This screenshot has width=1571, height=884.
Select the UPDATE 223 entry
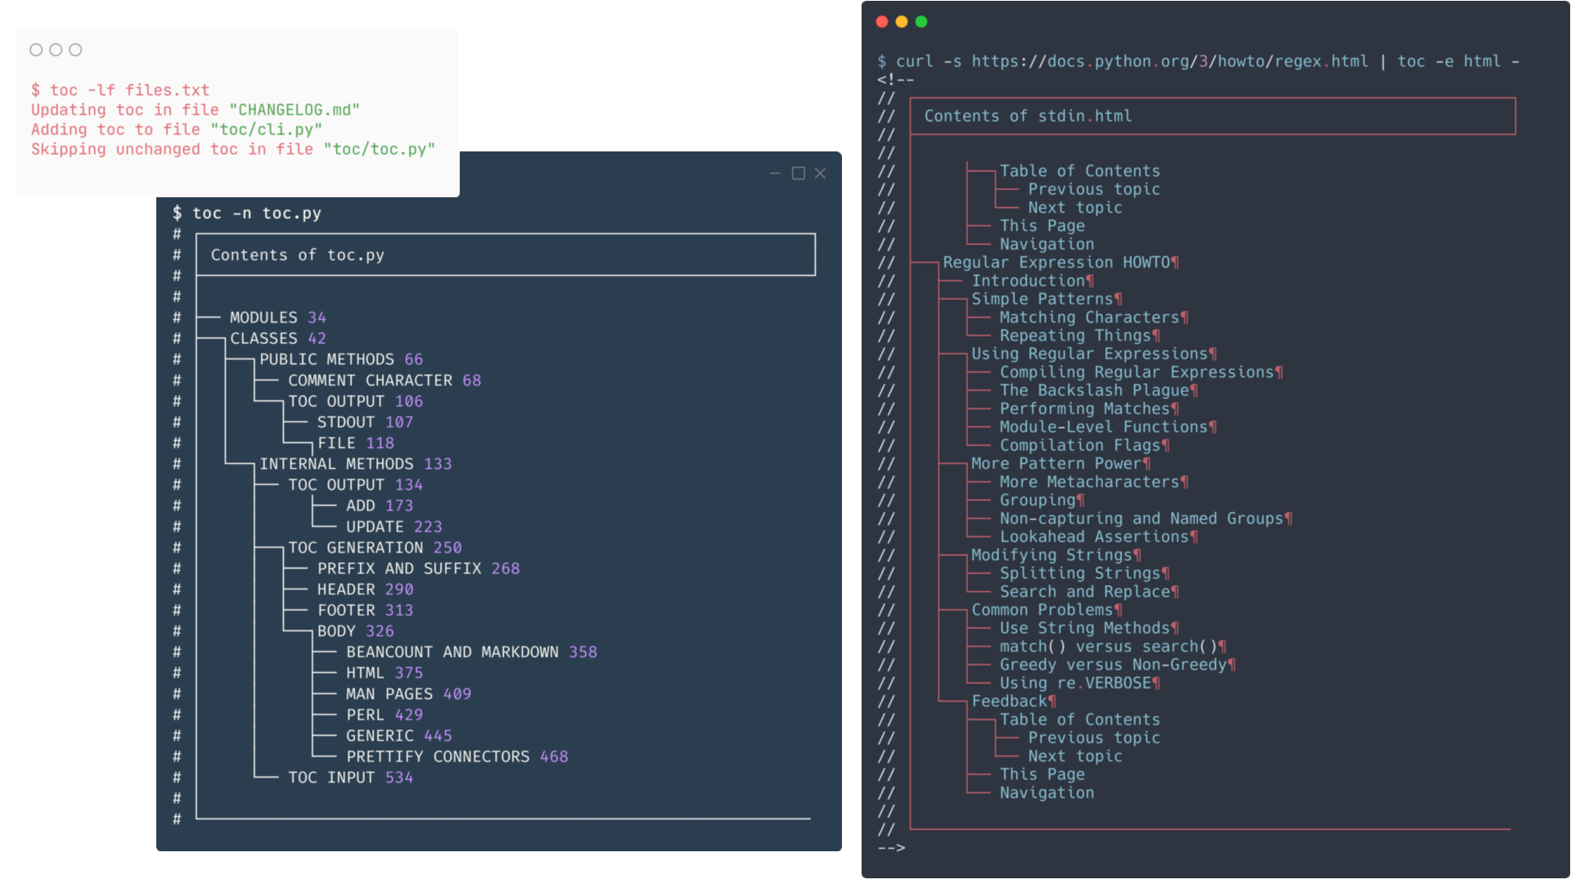click(x=394, y=527)
